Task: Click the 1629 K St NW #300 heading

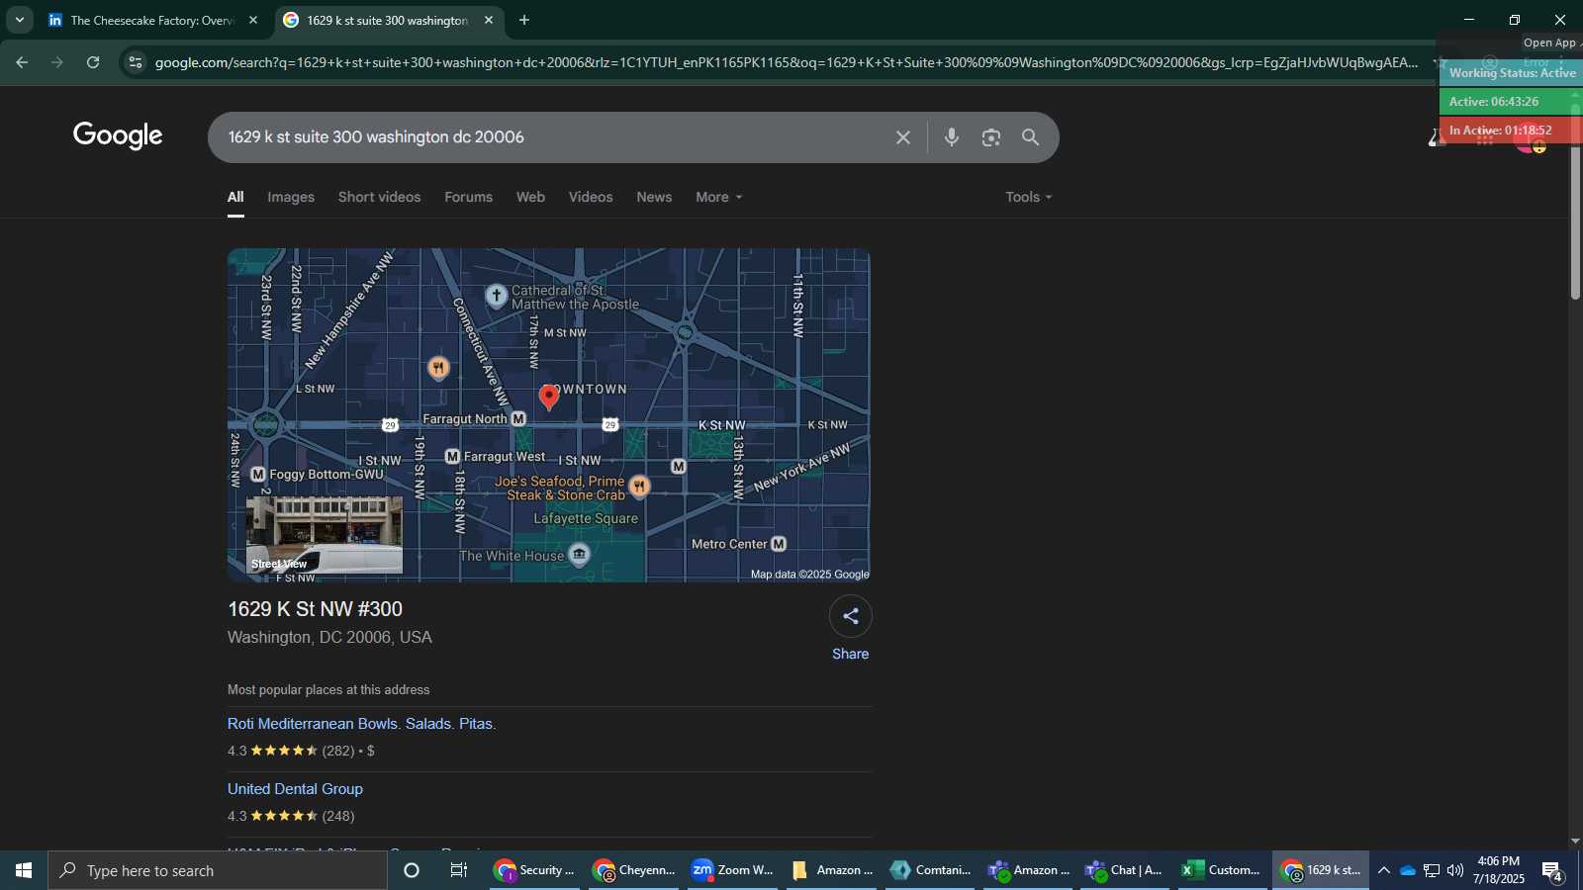Action: [315, 609]
